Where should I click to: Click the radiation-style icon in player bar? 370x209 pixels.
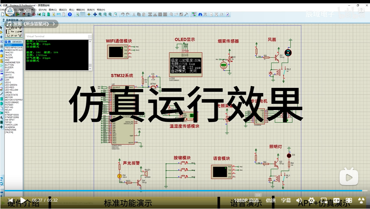pos(361,200)
